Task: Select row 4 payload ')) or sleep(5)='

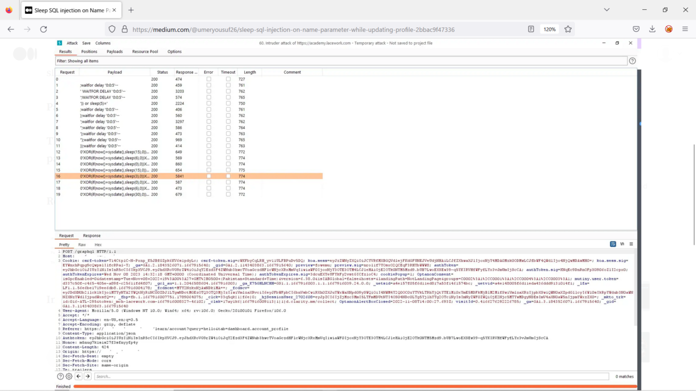Action: [189, 104]
